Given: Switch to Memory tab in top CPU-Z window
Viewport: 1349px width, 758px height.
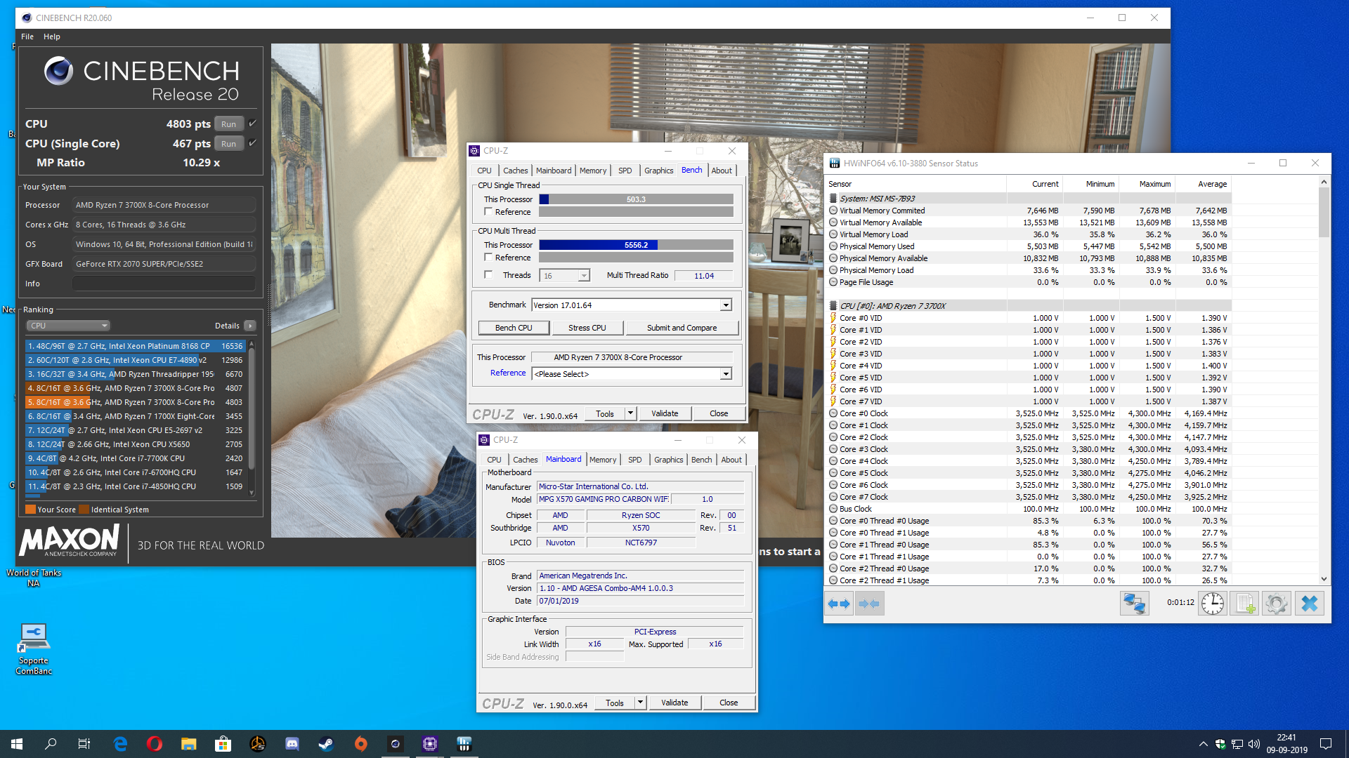Looking at the screenshot, I should pos(593,171).
